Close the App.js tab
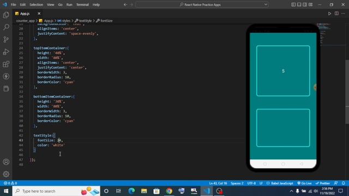Image resolution: width=349 pixels, height=196 pixels. tap(39, 14)
